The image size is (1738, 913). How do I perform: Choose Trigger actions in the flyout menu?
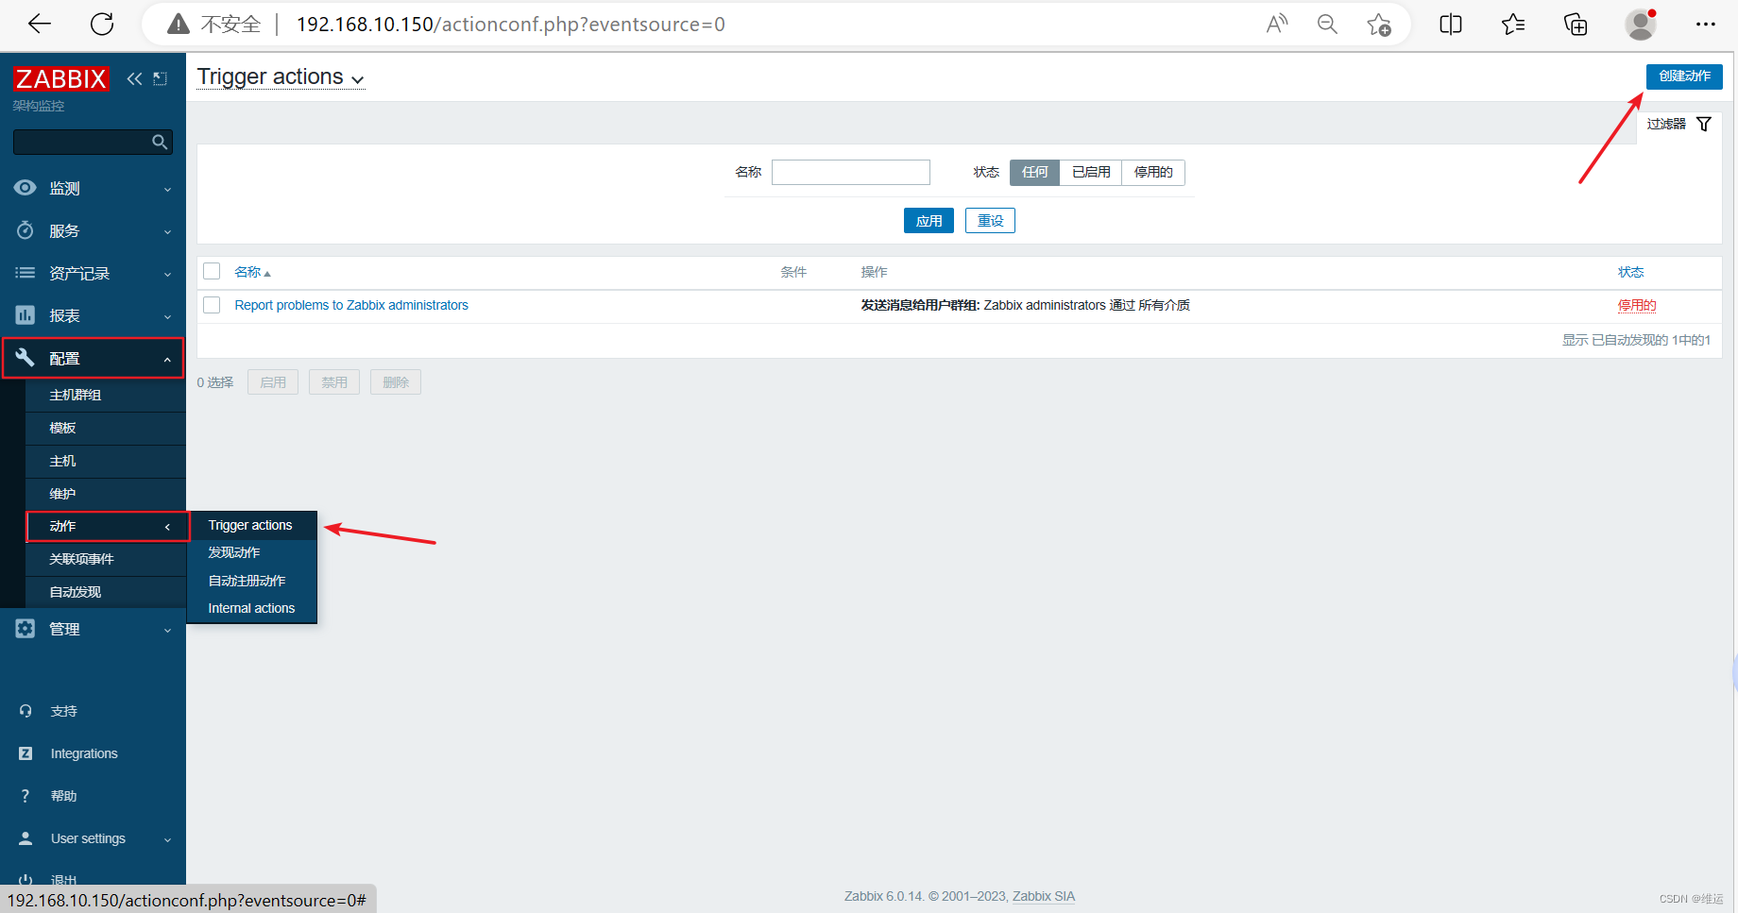coord(251,525)
